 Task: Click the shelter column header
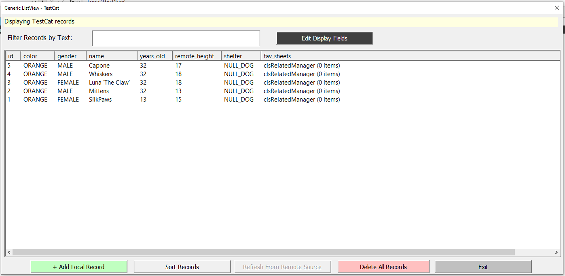241,56
